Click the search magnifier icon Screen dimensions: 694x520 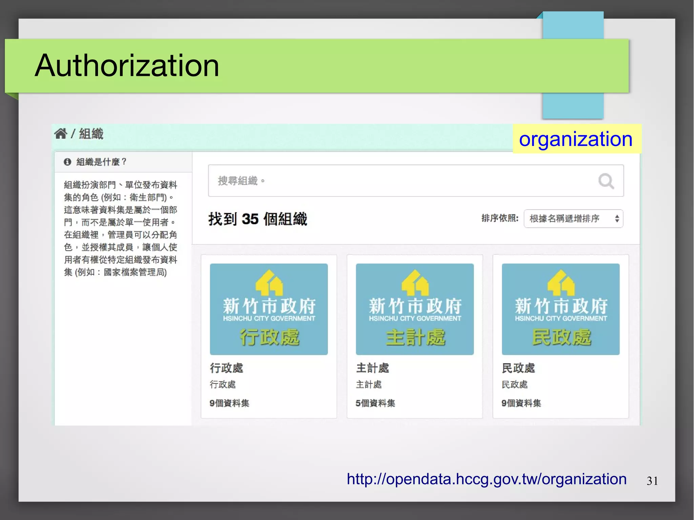click(606, 181)
